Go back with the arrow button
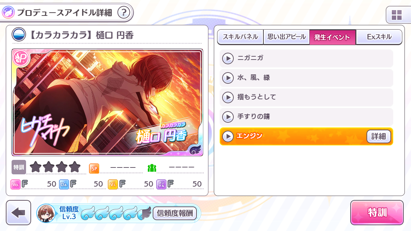 point(18,213)
